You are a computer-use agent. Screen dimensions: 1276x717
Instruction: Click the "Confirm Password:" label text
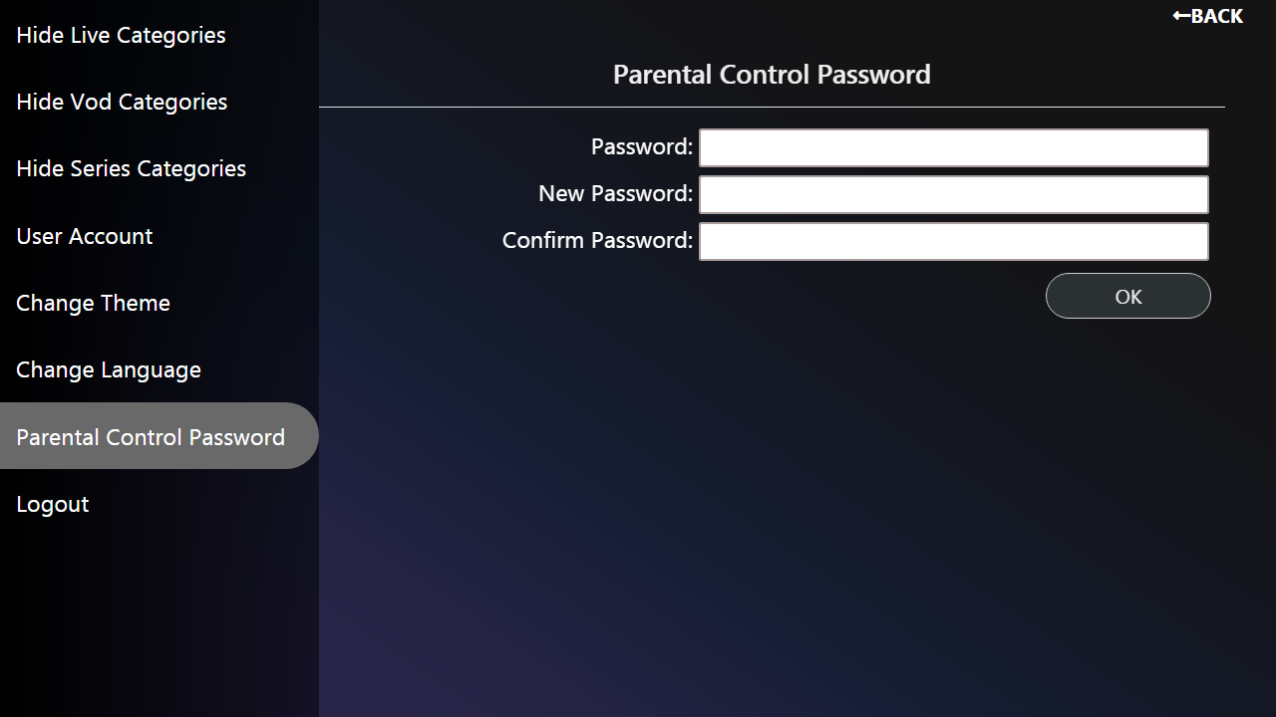tap(597, 240)
